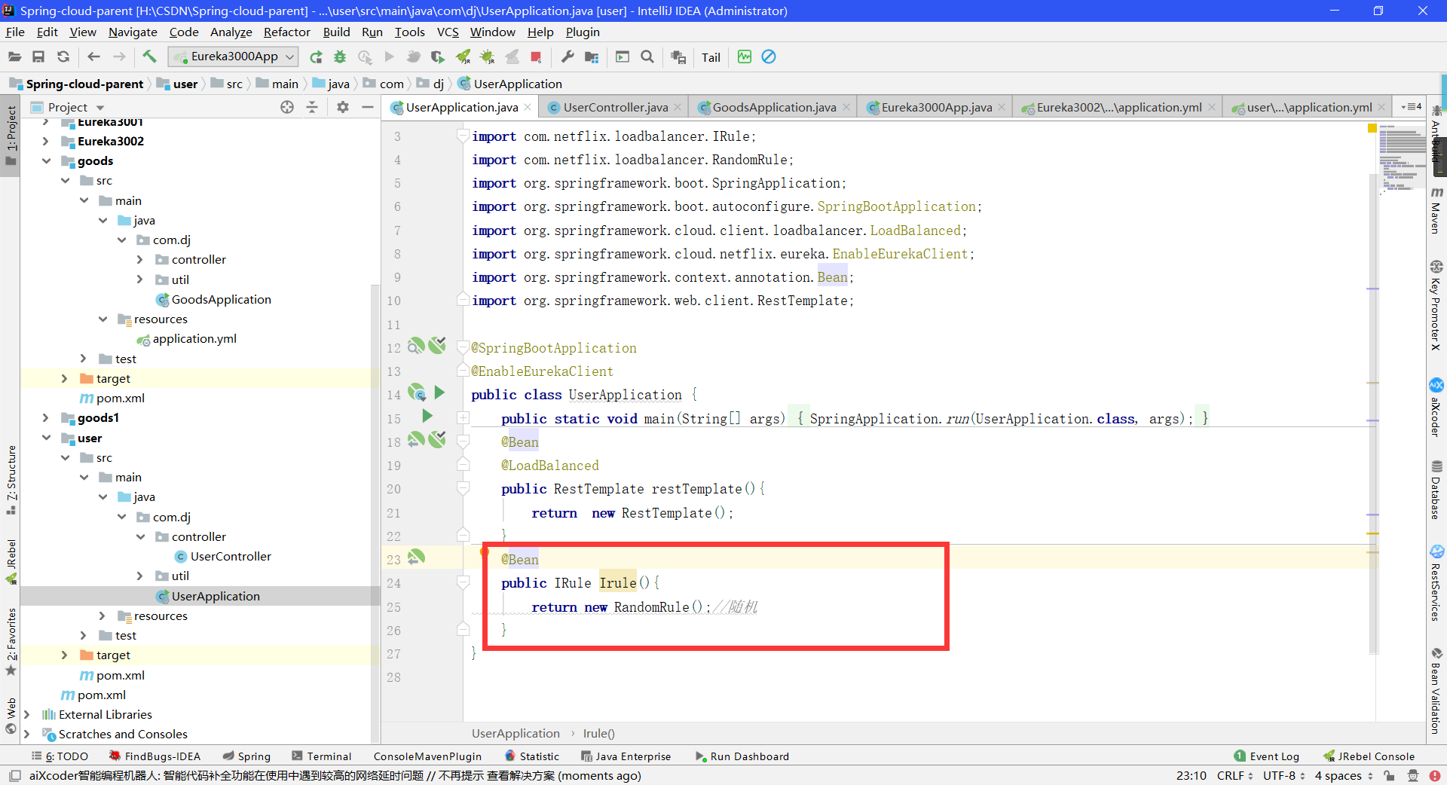Open the JRebel Console
This screenshot has width=1447, height=785.
(x=1369, y=756)
